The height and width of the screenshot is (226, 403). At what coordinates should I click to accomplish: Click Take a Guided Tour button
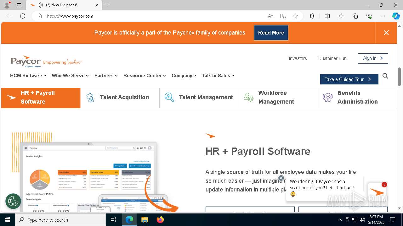pos(349,79)
